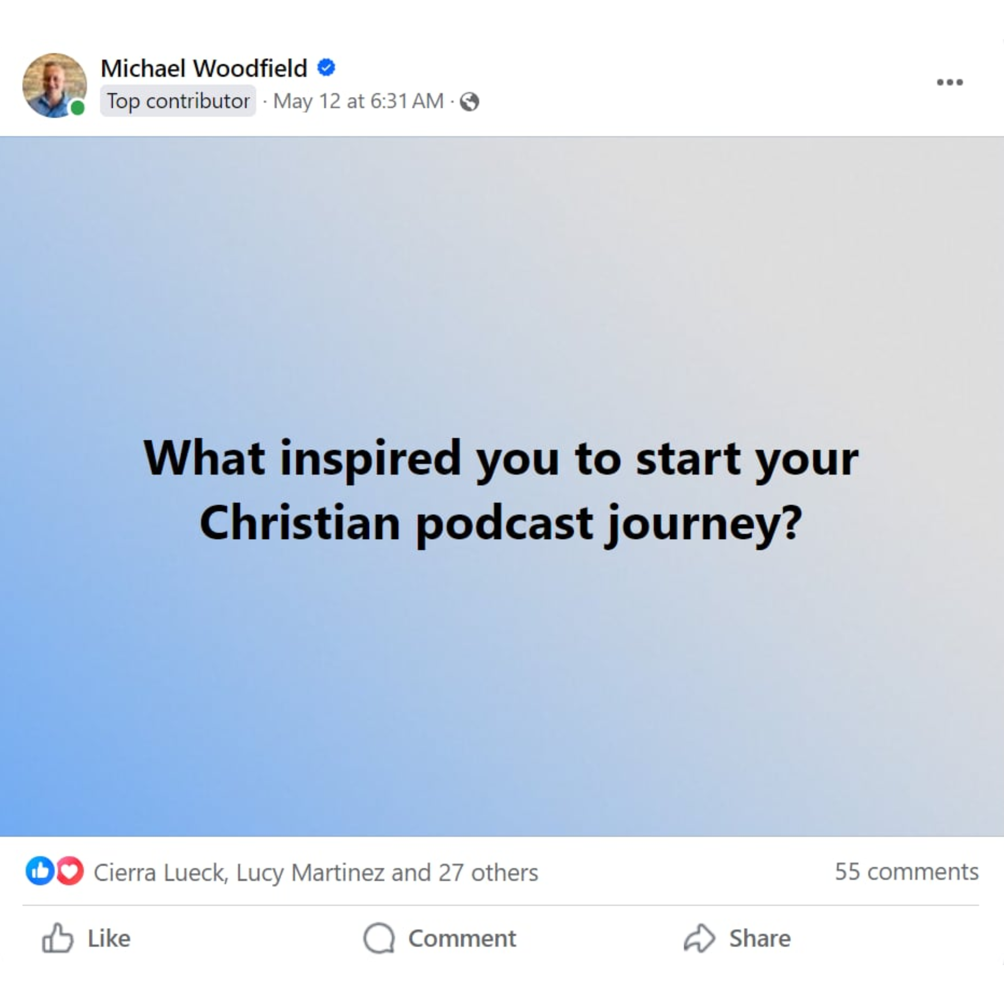Show the 27 others who reacted
Image resolution: width=1004 pixels, height=1004 pixels.
pos(488,873)
